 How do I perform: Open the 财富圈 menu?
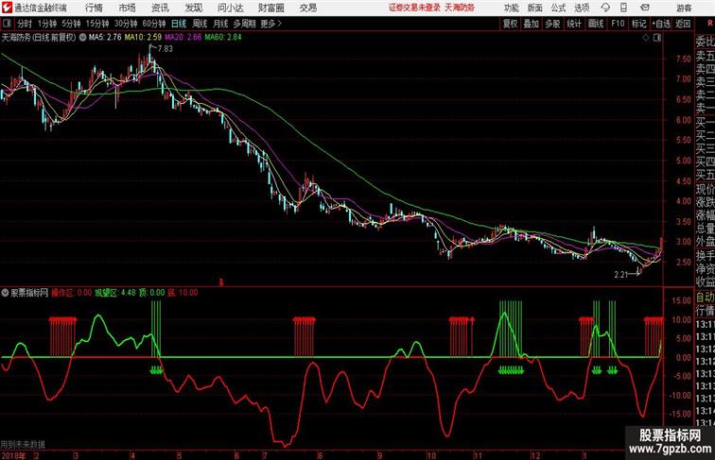point(271,8)
